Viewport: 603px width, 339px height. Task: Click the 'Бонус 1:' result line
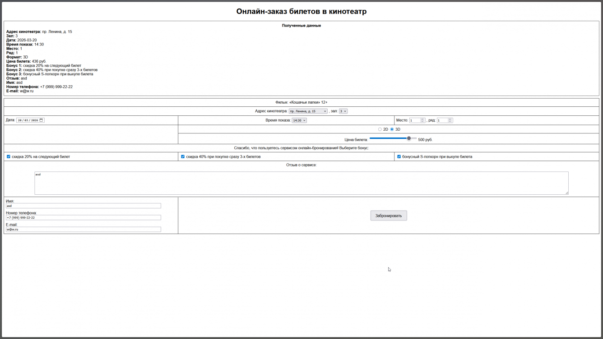point(44,66)
